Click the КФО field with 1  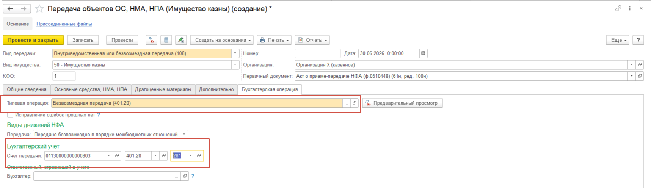[64, 76]
